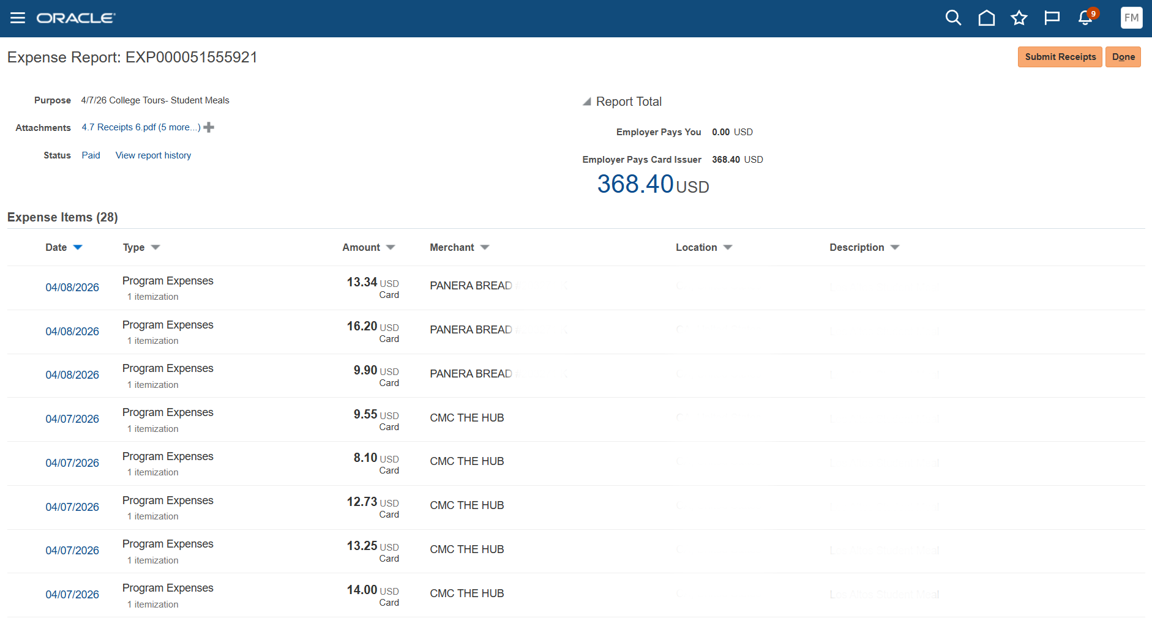Select the 14.00 USD amount cell
Screen dimensions: 1152x621
click(373, 595)
